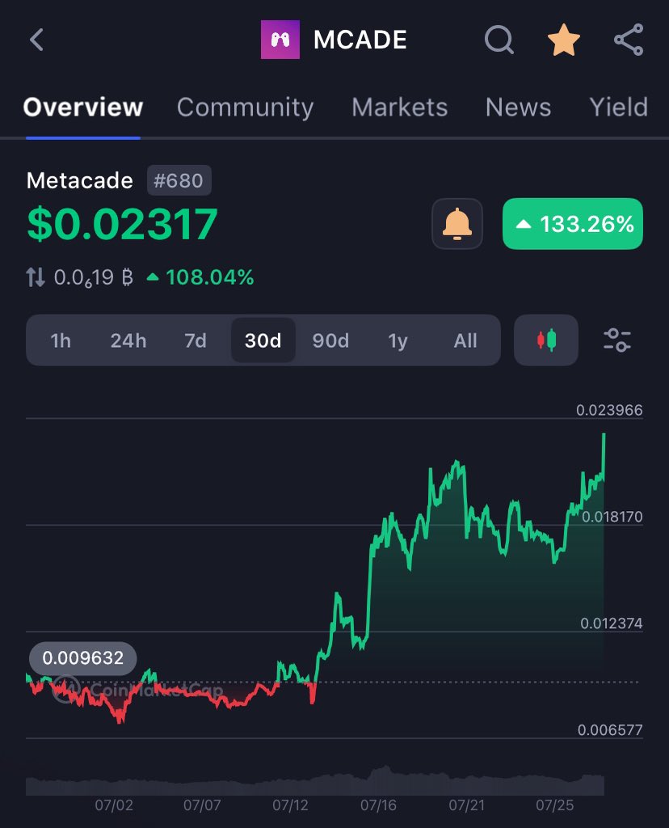Tap the 07/21 date on x-axis

(x=466, y=805)
